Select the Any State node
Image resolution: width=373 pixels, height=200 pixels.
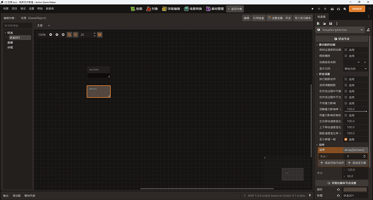tap(99, 72)
